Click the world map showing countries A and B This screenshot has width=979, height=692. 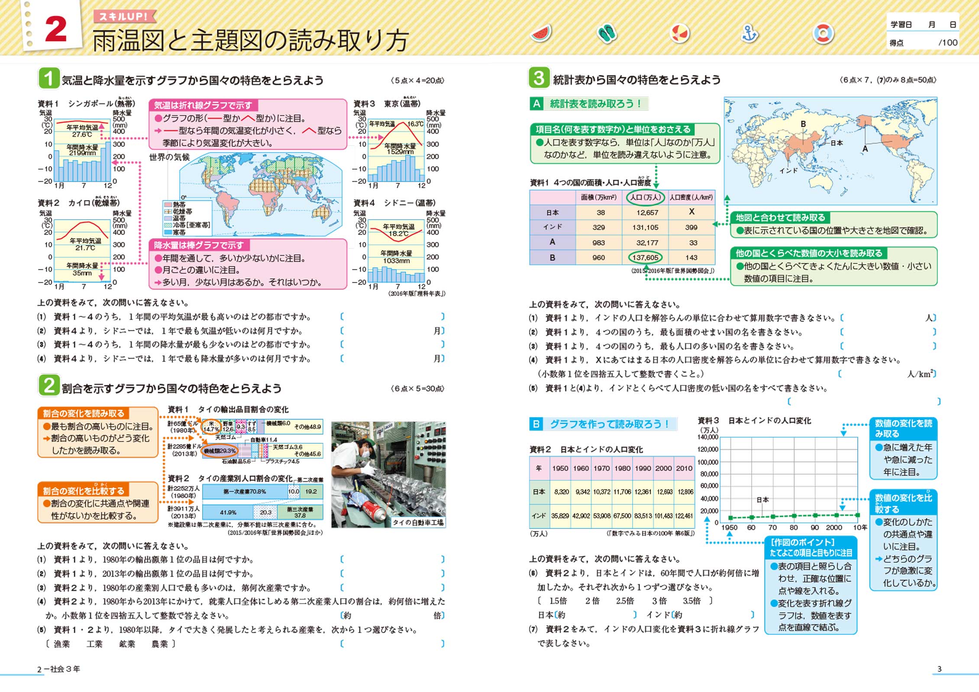[x=830, y=151]
